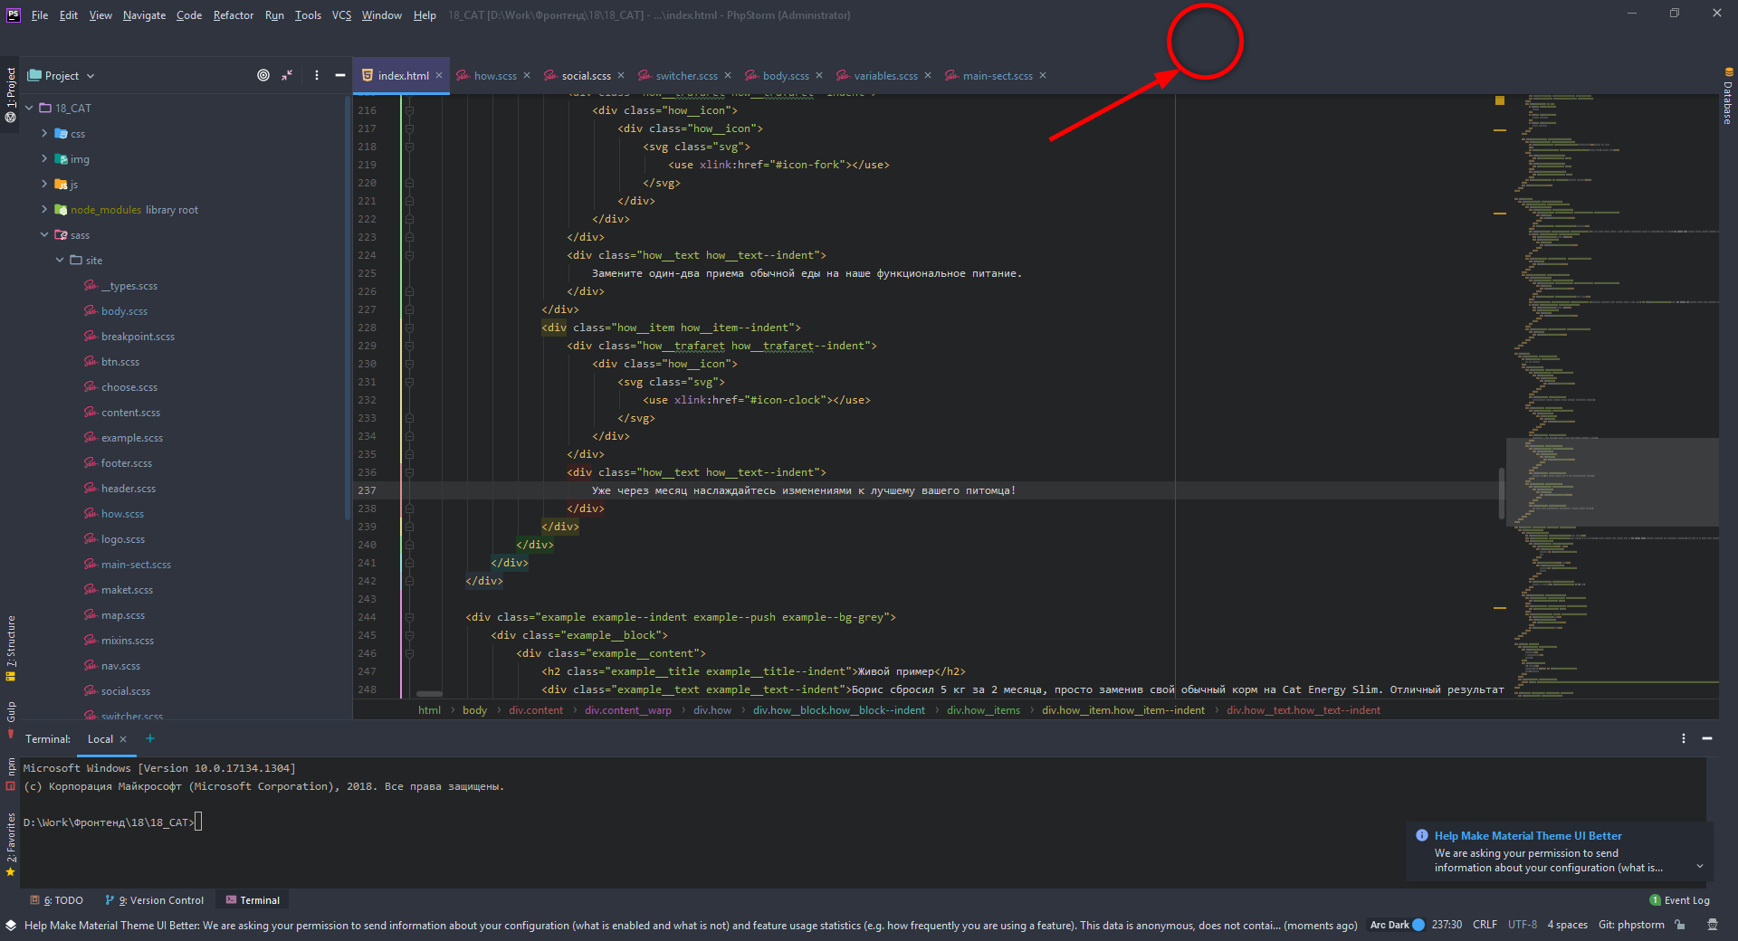1738x941 pixels.
Task: Click the tool windows quick-access icon in status bar corner
Action: (11, 925)
